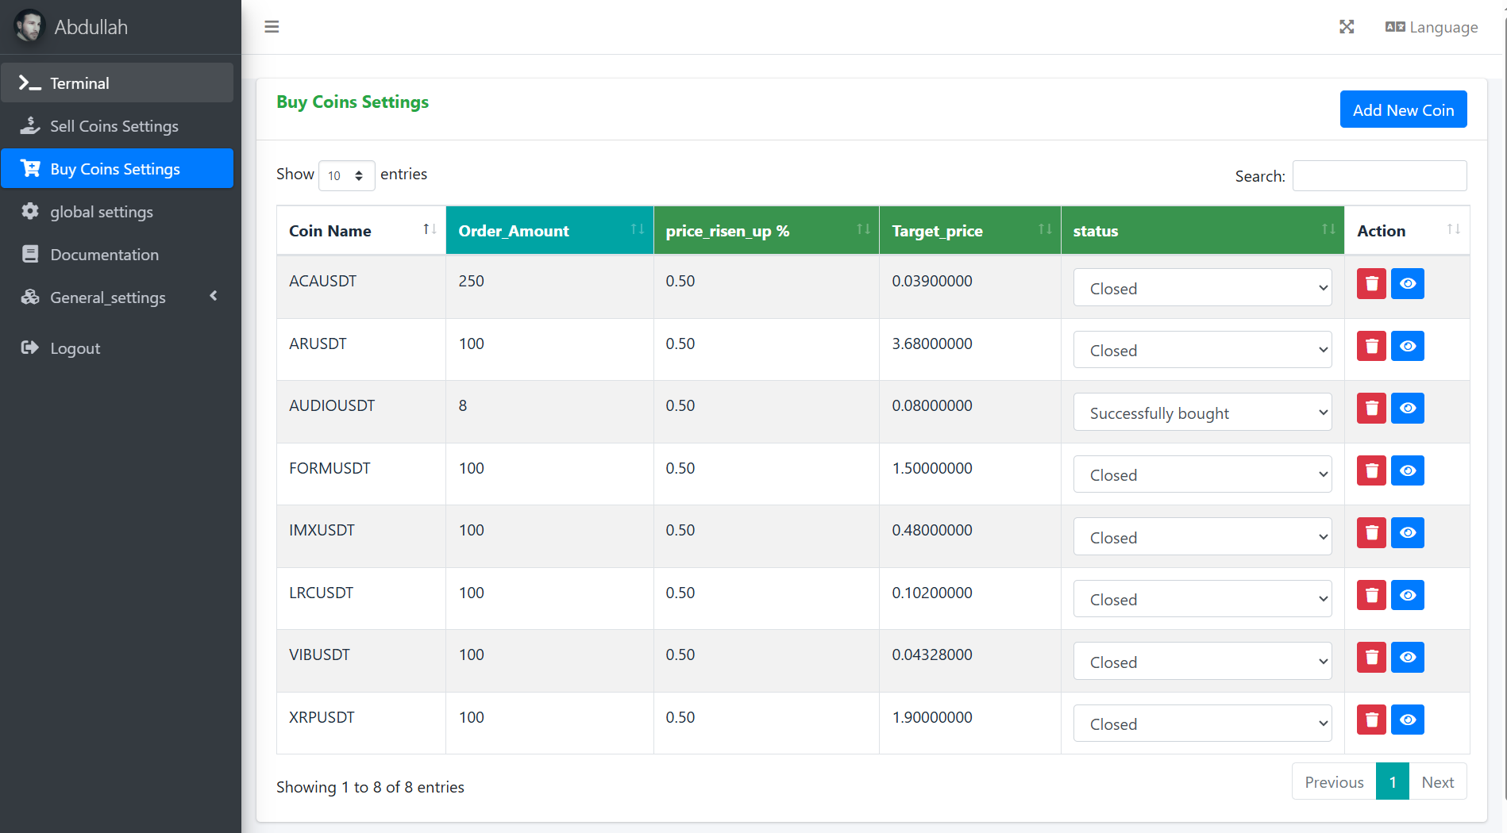Go to Terminal in sidebar

pyautogui.click(x=79, y=83)
